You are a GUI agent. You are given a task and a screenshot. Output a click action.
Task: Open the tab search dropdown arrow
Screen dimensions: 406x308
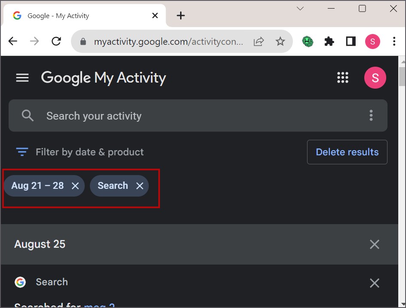[300, 9]
